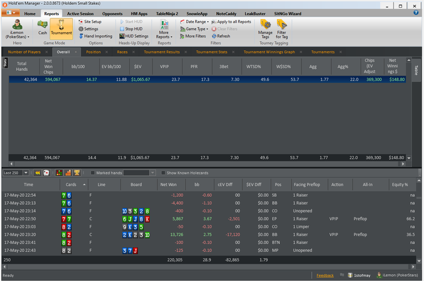Toggle the Marked hands checkbox

click(93, 173)
